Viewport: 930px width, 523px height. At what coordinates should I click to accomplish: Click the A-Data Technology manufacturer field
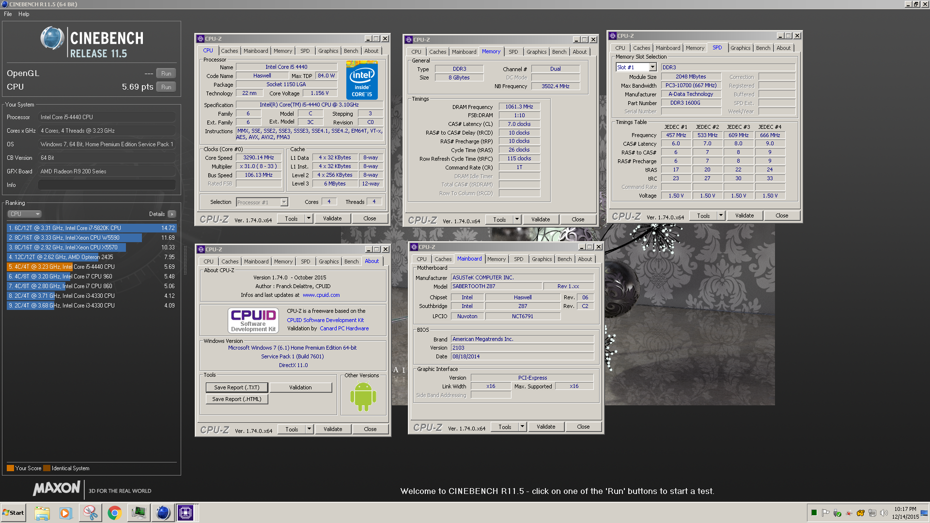point(691,94)
